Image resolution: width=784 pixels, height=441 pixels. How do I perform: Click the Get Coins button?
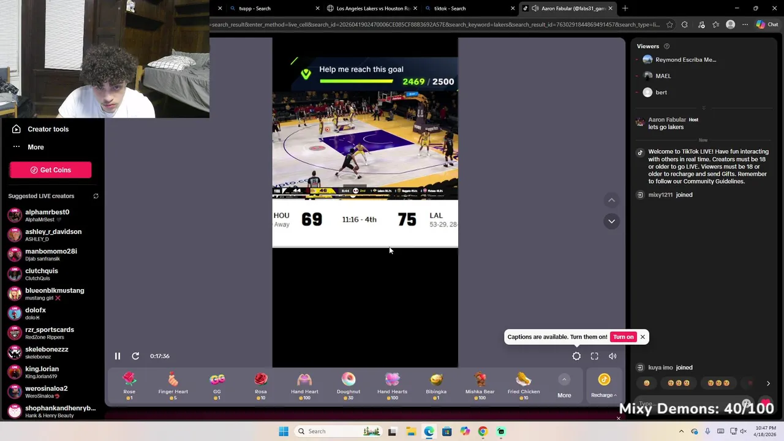pos(50,170)
